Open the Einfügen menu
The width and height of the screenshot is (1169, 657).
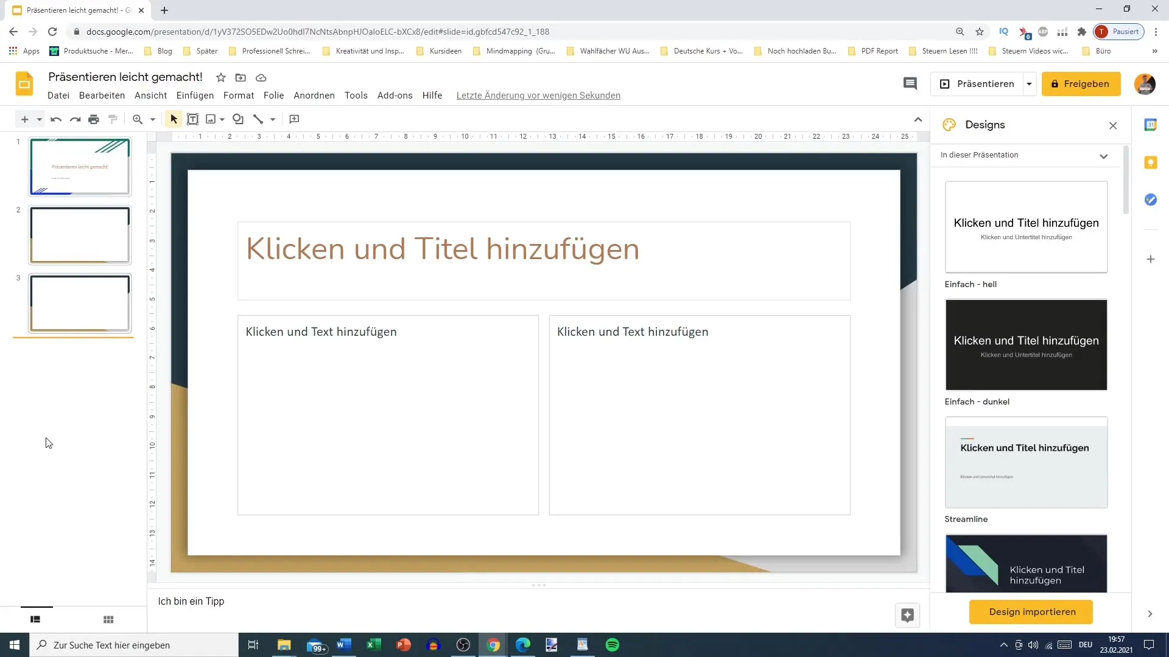tap(195, 96)
